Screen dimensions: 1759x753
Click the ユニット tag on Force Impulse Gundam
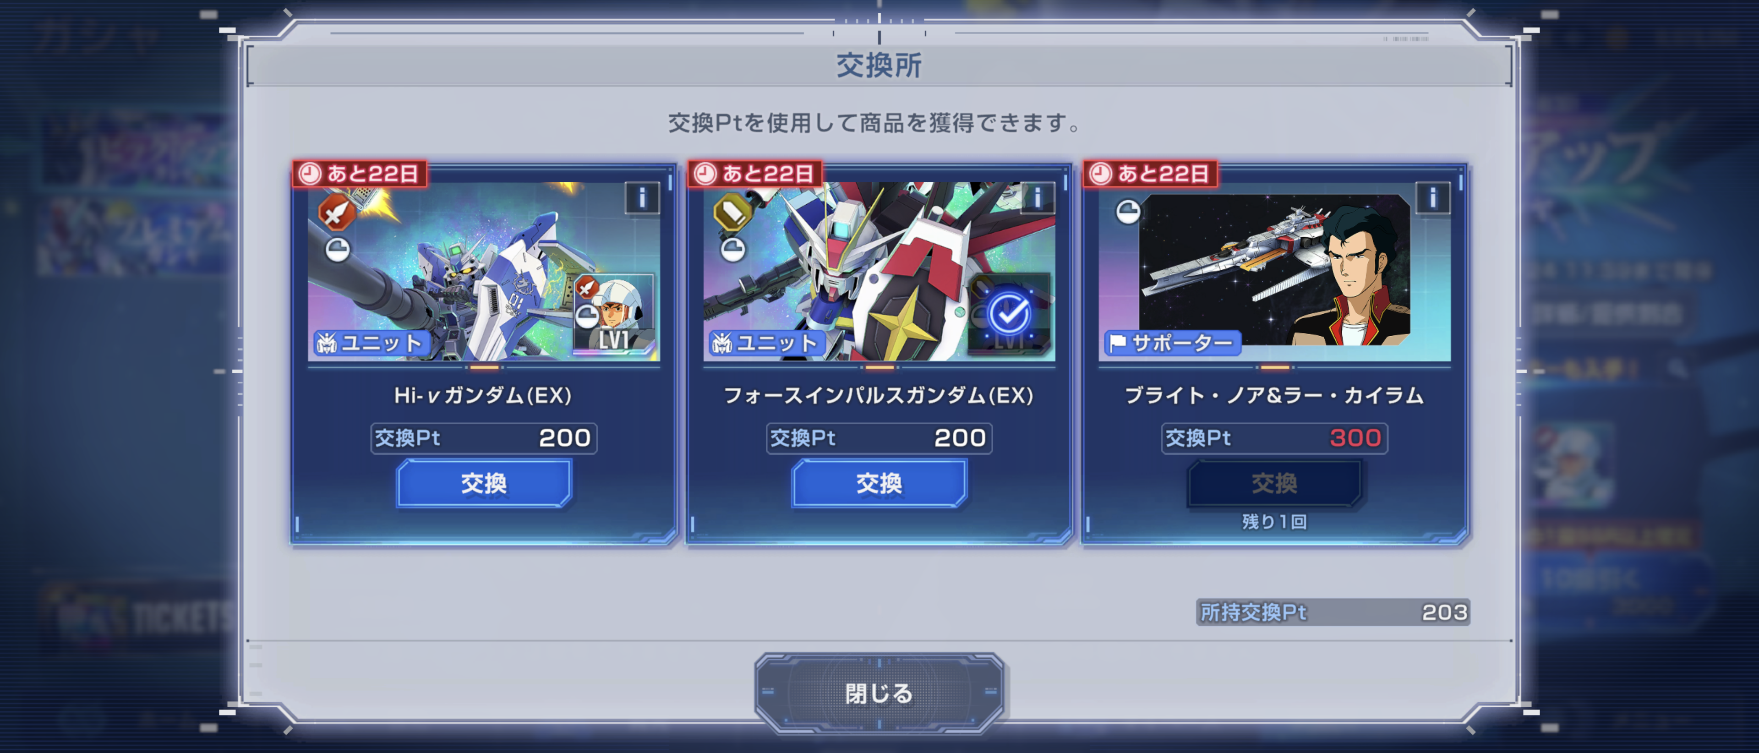[767, 343]
